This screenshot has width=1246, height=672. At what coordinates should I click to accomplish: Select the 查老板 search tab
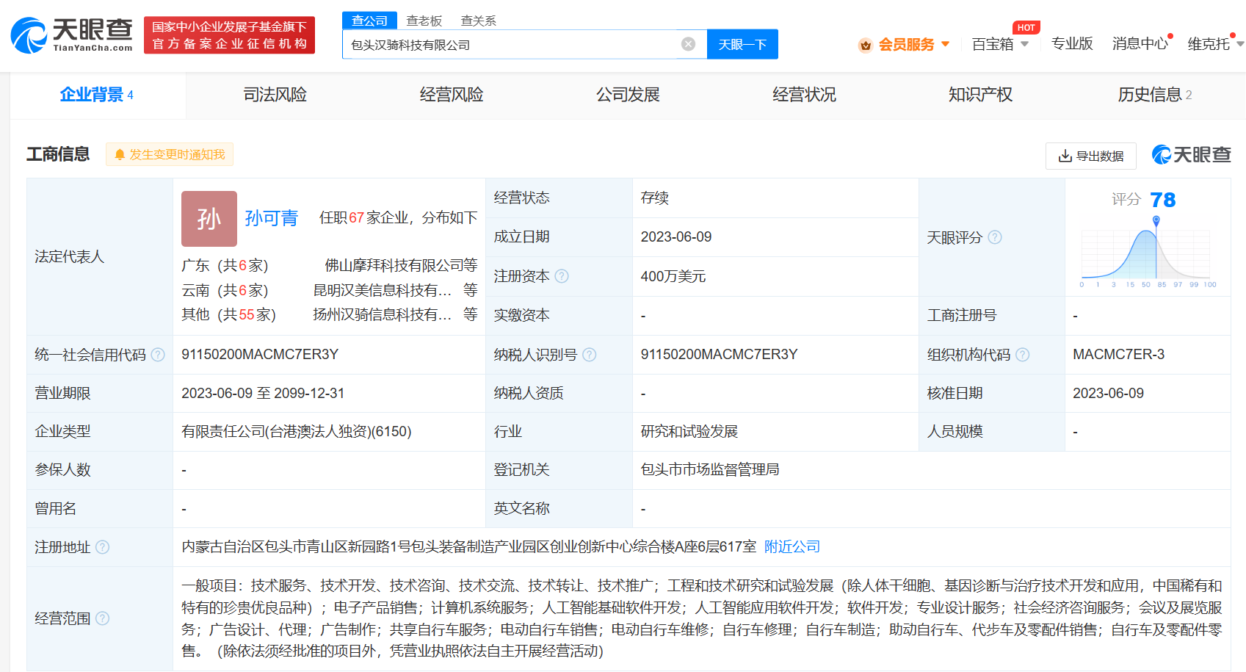(x=424, y=21)
